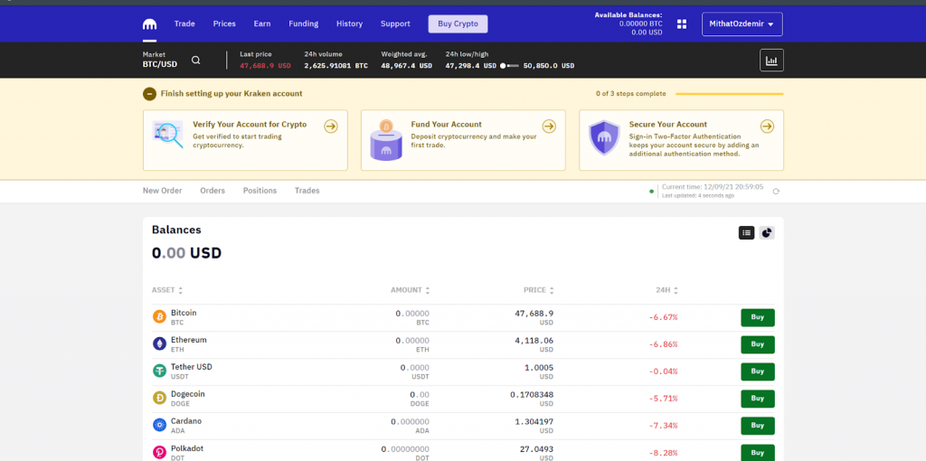The height and width of the screenshot is (461, 926).
Task: Switch to the Orders tab
Action: tap(213, 191)
